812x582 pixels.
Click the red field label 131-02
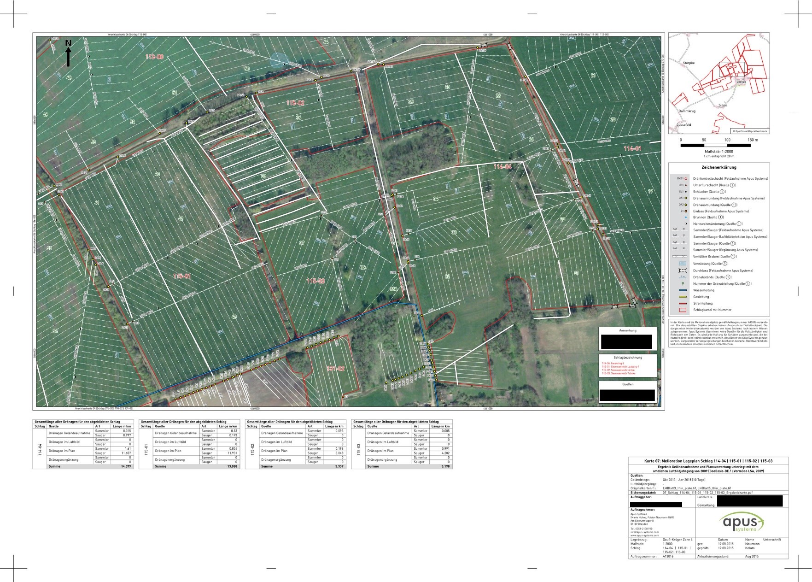click(x=335, y=368)
